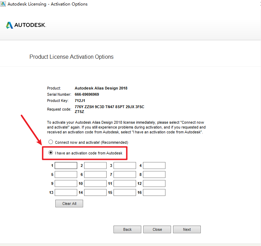Select I have an activation code option

51,153
